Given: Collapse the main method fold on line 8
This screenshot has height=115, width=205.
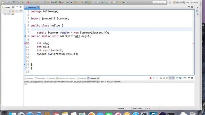Looking at the screenshot, I should (x=30, y=36).
